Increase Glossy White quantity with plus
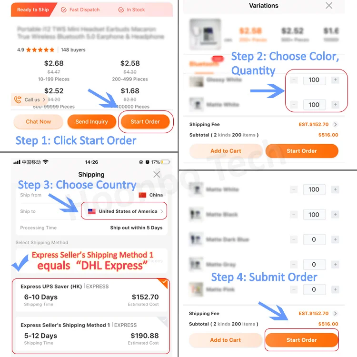 [335, 79]
